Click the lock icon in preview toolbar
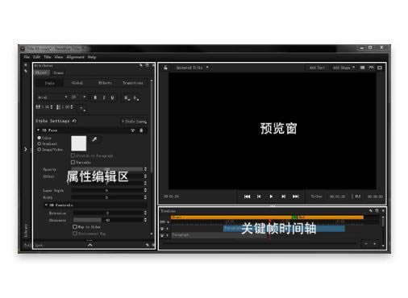The width and height of the screenshot is (408, 298). tap(166, 68)
